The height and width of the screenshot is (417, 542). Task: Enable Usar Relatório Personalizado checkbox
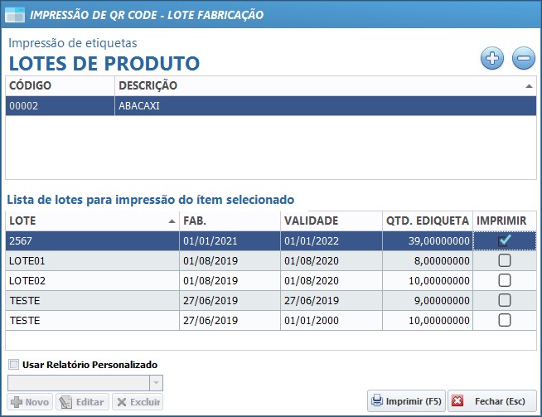pyautogui.click(x=14, y=365)
